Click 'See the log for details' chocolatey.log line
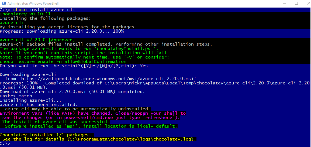Viewport: 311px width, 147px height. click(x=99, y=139)
